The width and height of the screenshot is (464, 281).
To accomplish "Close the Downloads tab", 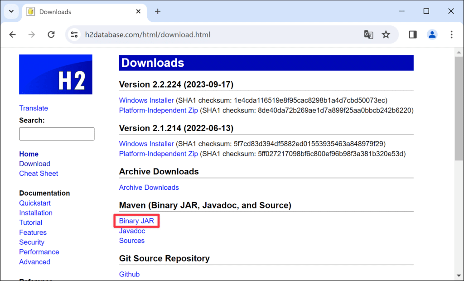I will pyautogui.click(x=137, y=12).
